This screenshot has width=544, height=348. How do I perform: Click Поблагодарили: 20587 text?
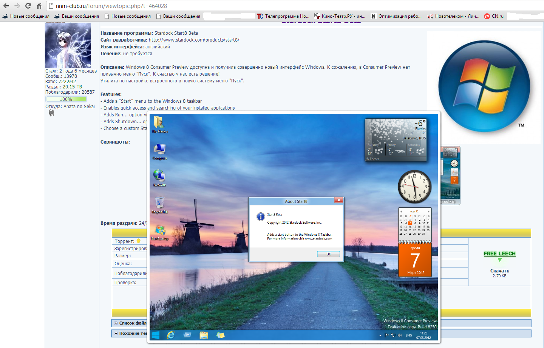pyautogui.click(x=70, y=92)
